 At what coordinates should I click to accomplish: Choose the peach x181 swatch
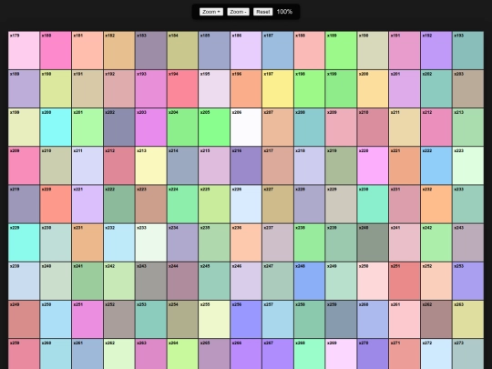coord(87,50)
